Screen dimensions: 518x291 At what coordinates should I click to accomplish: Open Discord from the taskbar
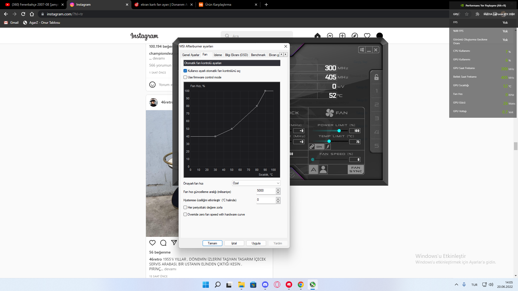pos(265,285)
